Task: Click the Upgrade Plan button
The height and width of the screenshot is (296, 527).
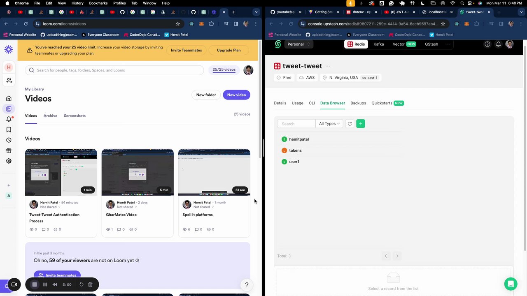Action: click(229, 50)
